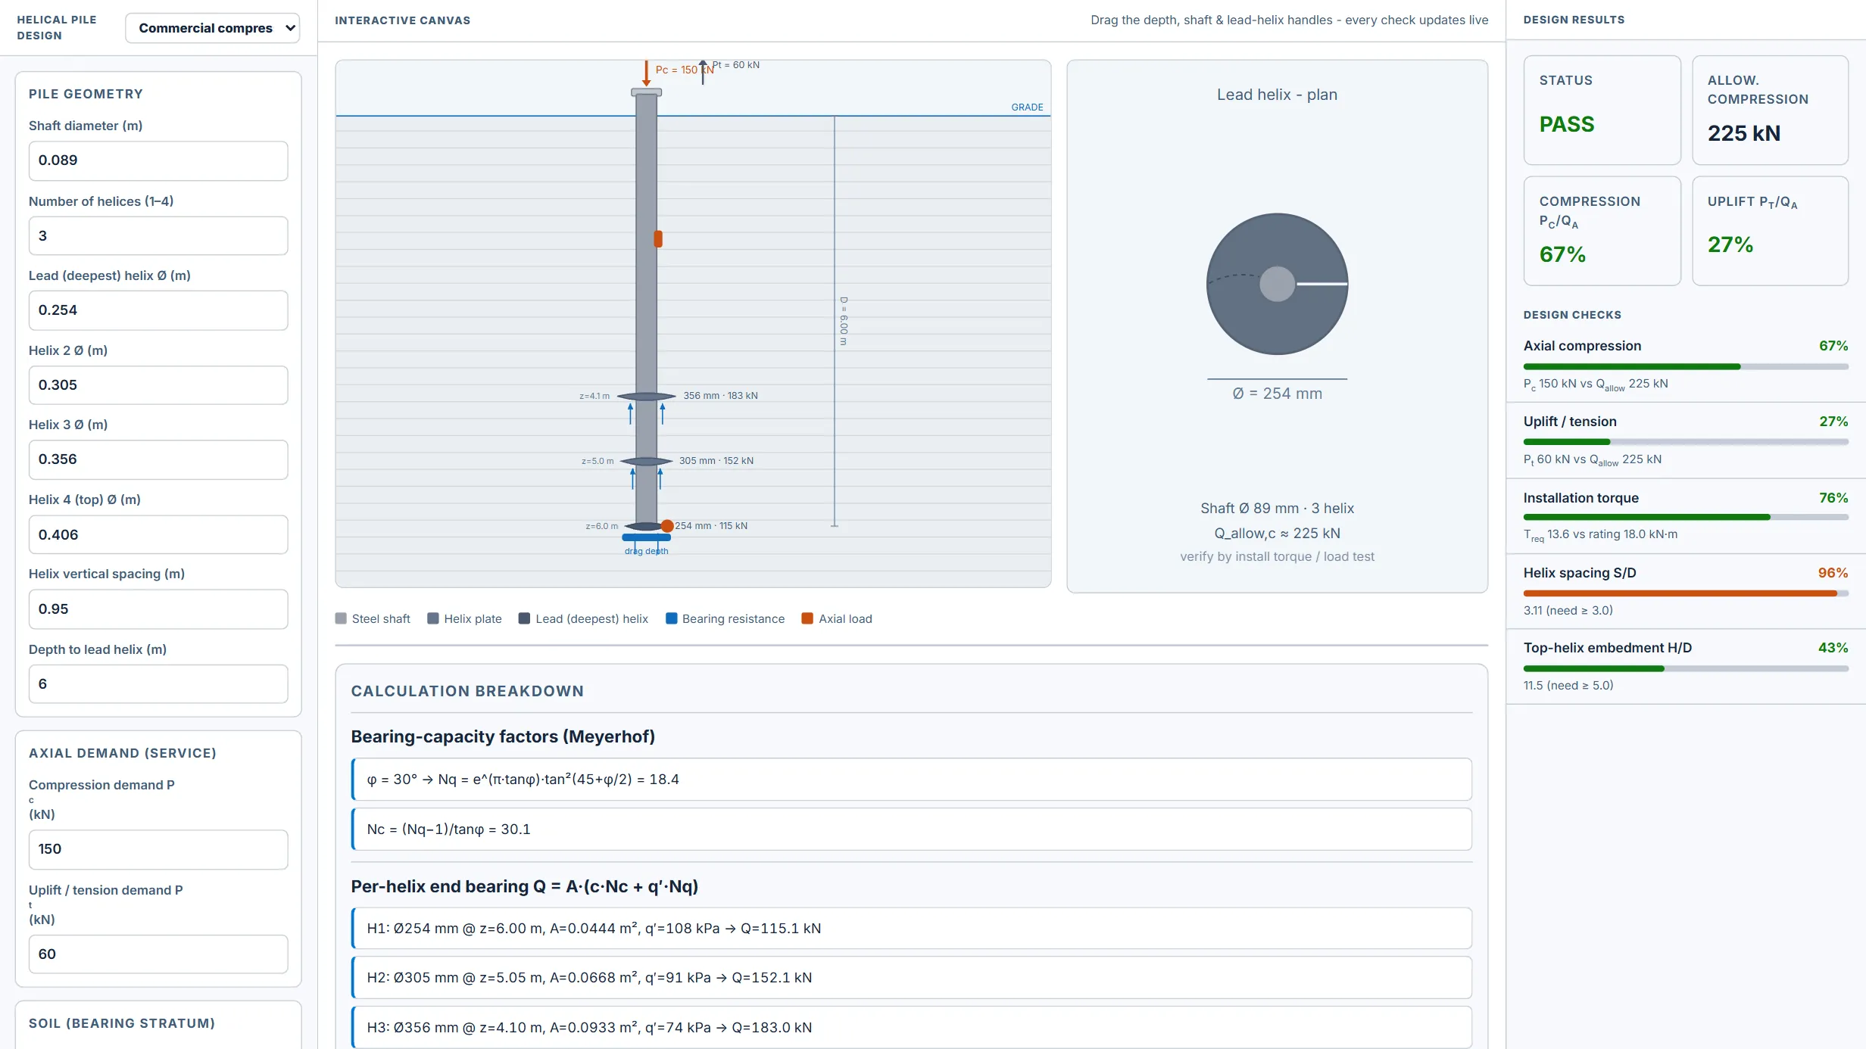Focus the Shaft diameter input field
Viewport: 1866px width, 1049px height.
158,160
